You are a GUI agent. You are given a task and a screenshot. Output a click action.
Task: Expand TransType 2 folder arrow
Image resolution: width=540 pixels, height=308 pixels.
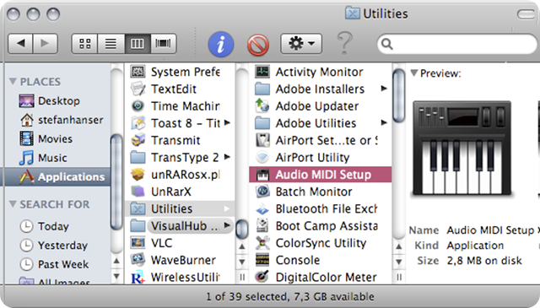pyautogui.click(x=227, y=157)
